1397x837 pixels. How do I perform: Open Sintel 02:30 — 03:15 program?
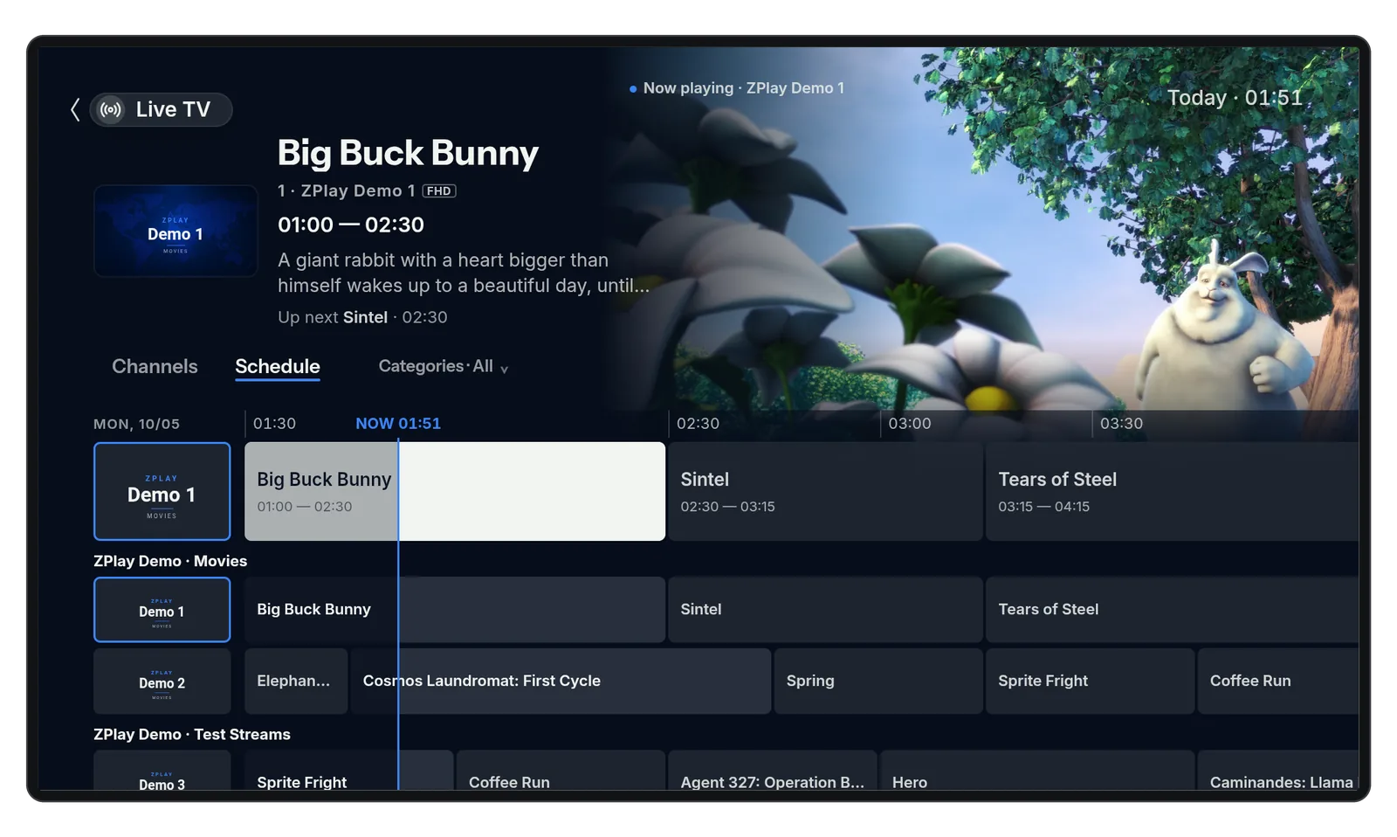coord(826,491)
